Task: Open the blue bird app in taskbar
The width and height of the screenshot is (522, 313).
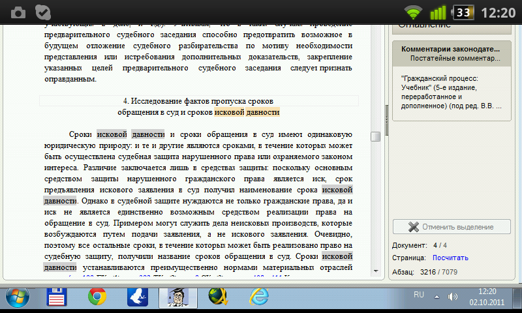Action: tap(138, 298)
